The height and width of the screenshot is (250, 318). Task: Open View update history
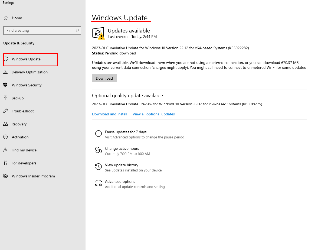click(122, 165)
